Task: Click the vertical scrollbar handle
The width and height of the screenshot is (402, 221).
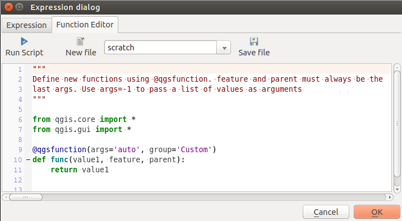Action: (x=397, y=124)
